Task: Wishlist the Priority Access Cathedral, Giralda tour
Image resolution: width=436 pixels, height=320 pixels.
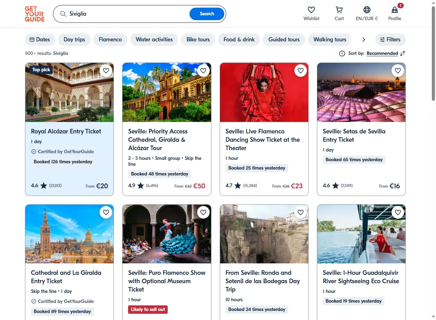Action: tap(203, 71)
